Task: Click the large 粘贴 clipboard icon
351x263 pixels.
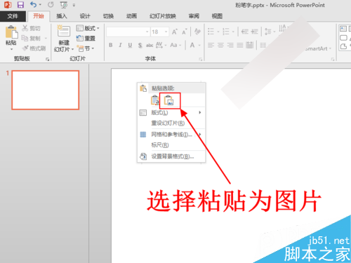Action: [x=11, y=32]
